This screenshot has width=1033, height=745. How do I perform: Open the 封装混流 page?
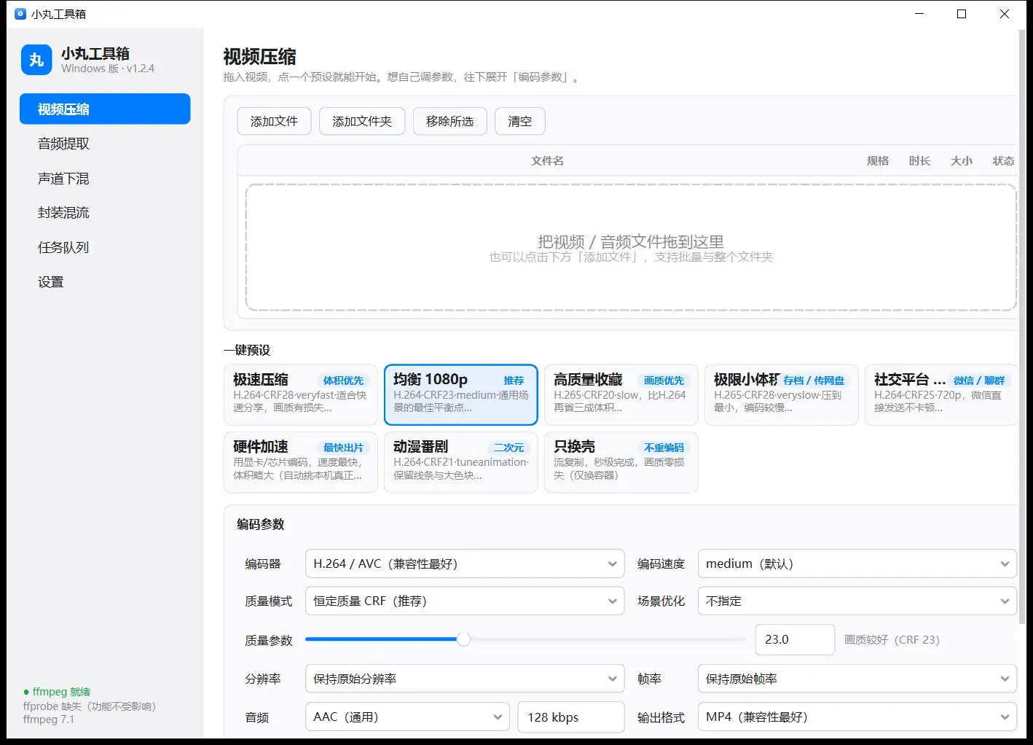(x=105, y=213)
